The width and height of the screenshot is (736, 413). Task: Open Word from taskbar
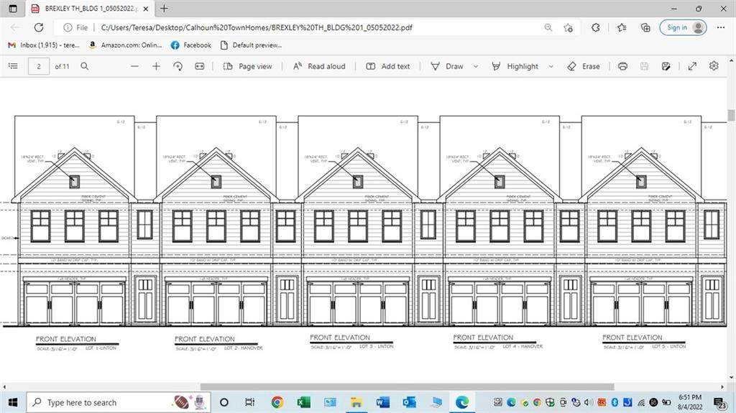pyautogui.click(x=382, y=402)
